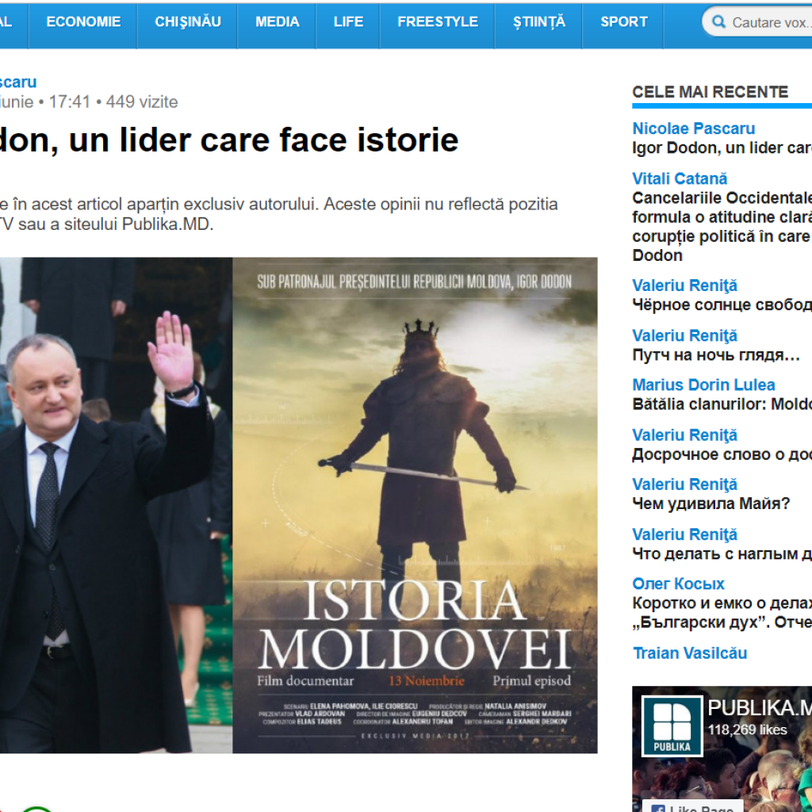Click the Istoria Moldovei poster image

(415, 505)
